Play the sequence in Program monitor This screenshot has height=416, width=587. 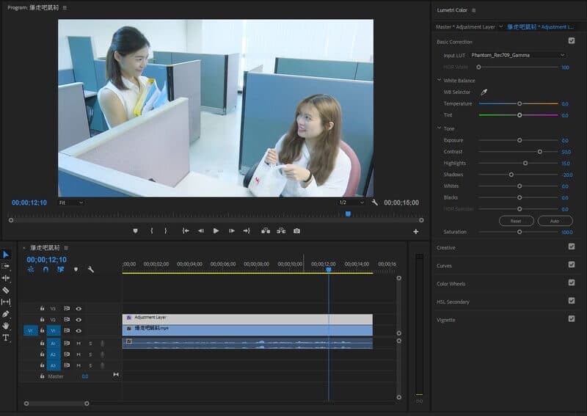216,230
